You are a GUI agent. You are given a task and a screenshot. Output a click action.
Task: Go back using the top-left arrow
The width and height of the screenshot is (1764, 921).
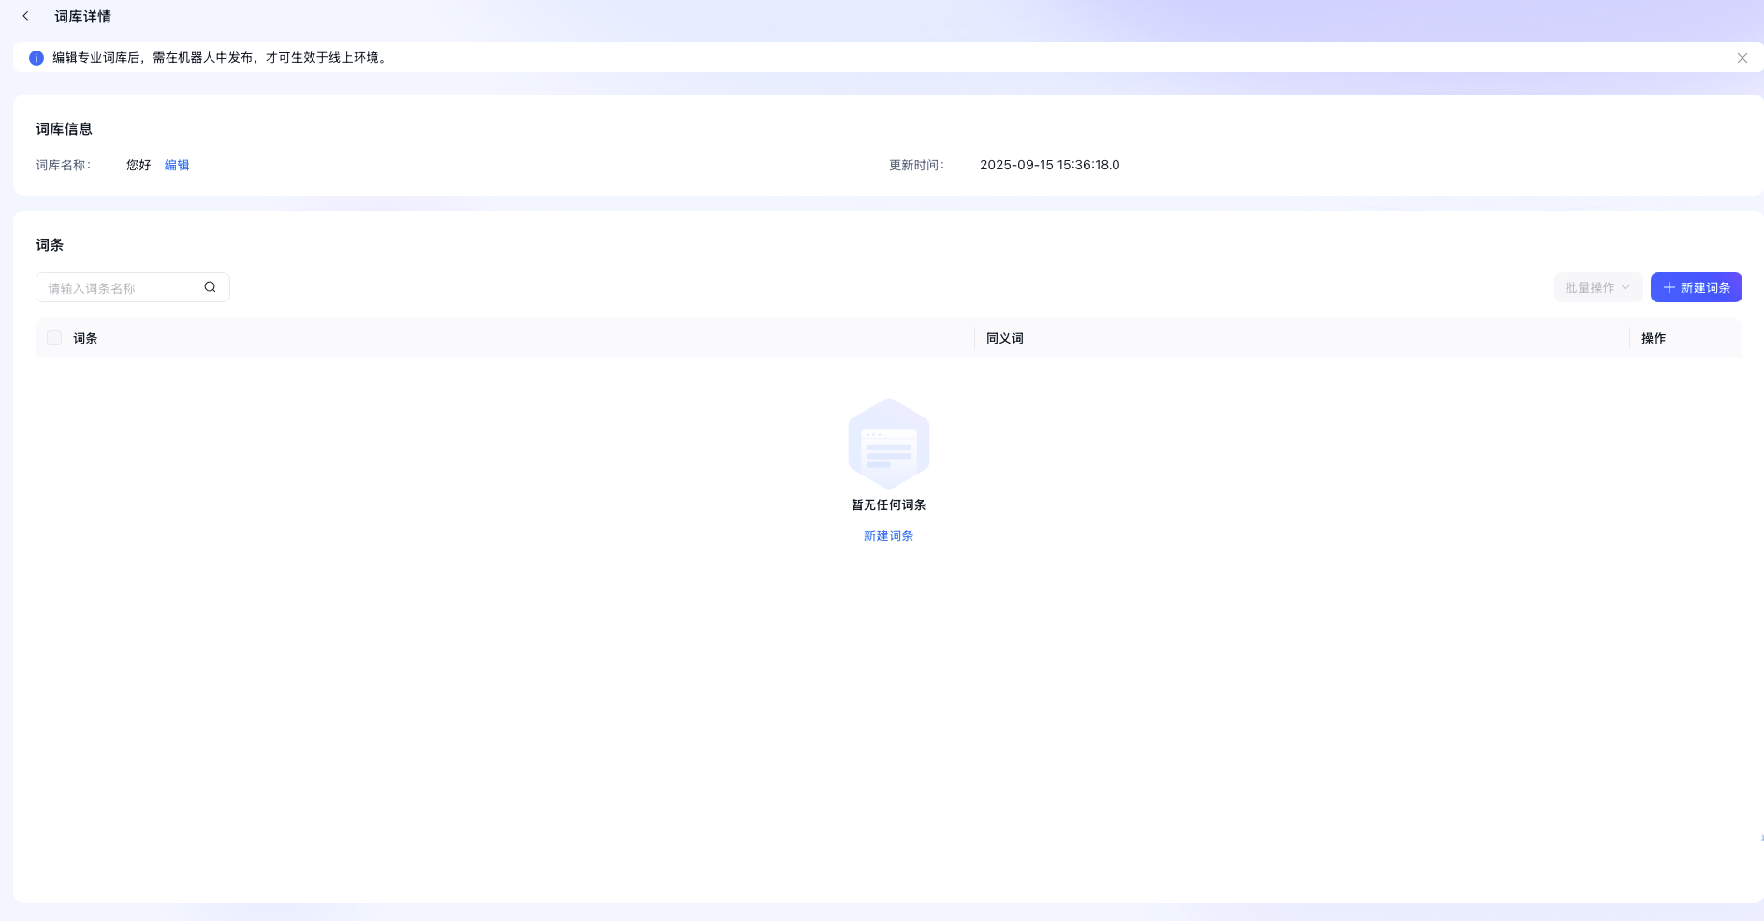[x=26, y=16]
